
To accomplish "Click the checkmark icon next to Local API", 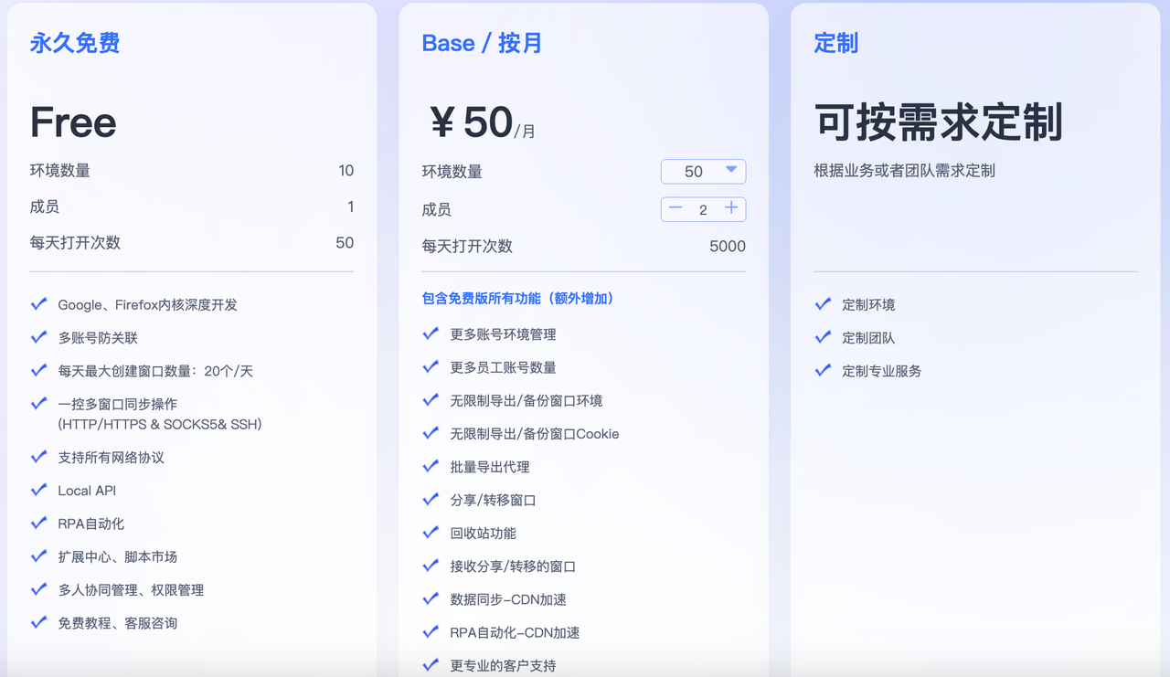I will pos(38,491).
